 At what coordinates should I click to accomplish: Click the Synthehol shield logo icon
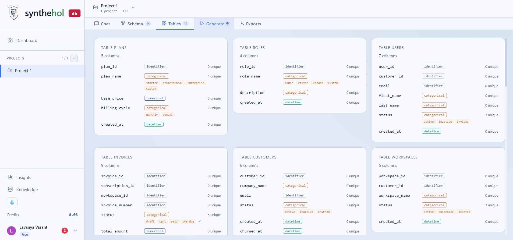point(14,12)
